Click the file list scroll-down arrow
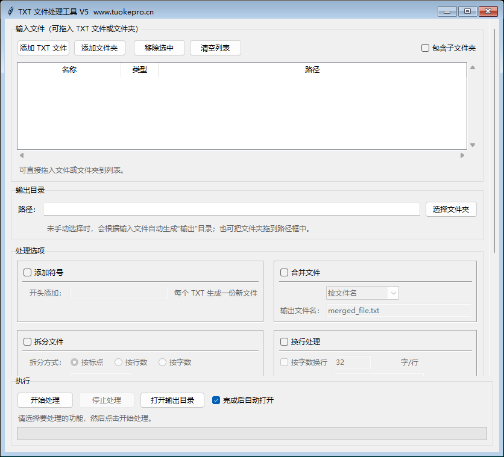Viewport: 504px width, 457px height. (473, 145)
